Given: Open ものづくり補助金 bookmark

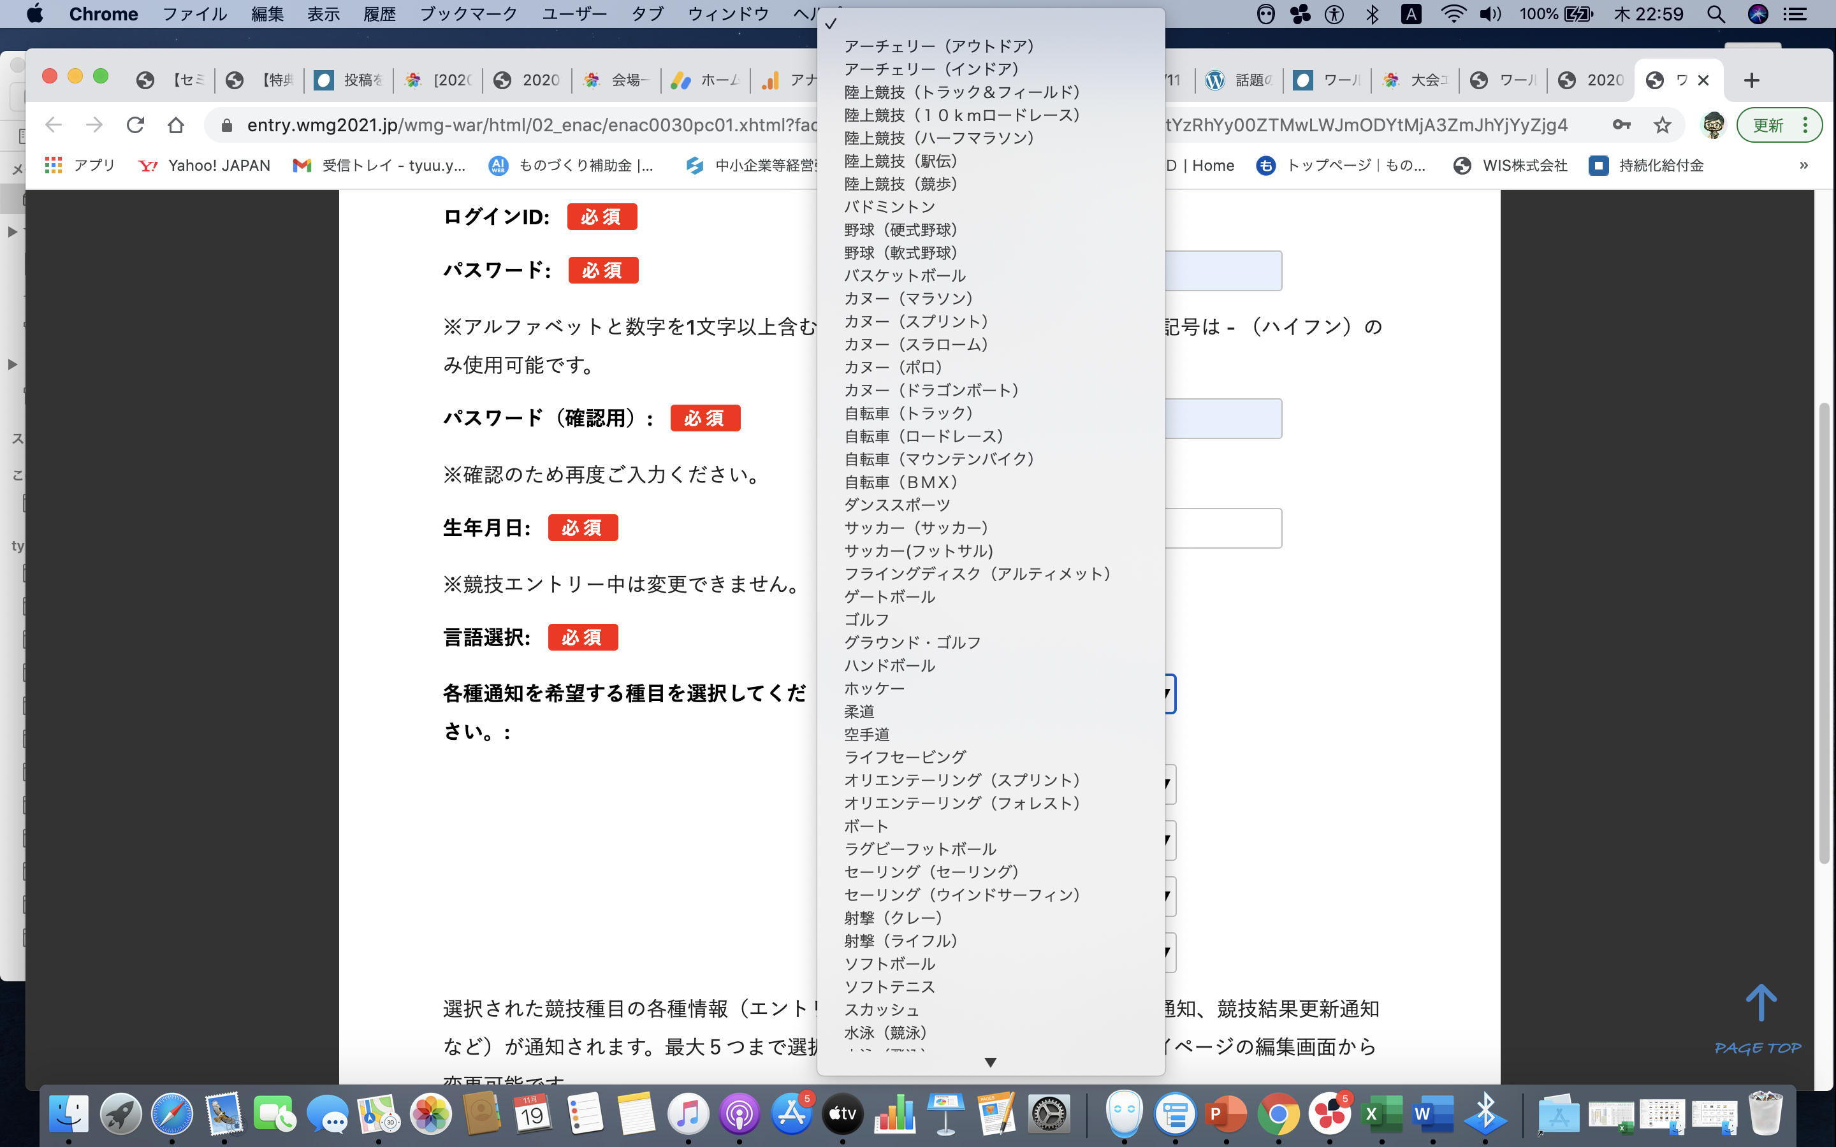Looking at the screenshot, I should (571, 166).
